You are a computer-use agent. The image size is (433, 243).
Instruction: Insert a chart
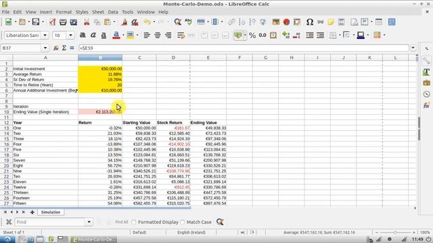point(286,22)
